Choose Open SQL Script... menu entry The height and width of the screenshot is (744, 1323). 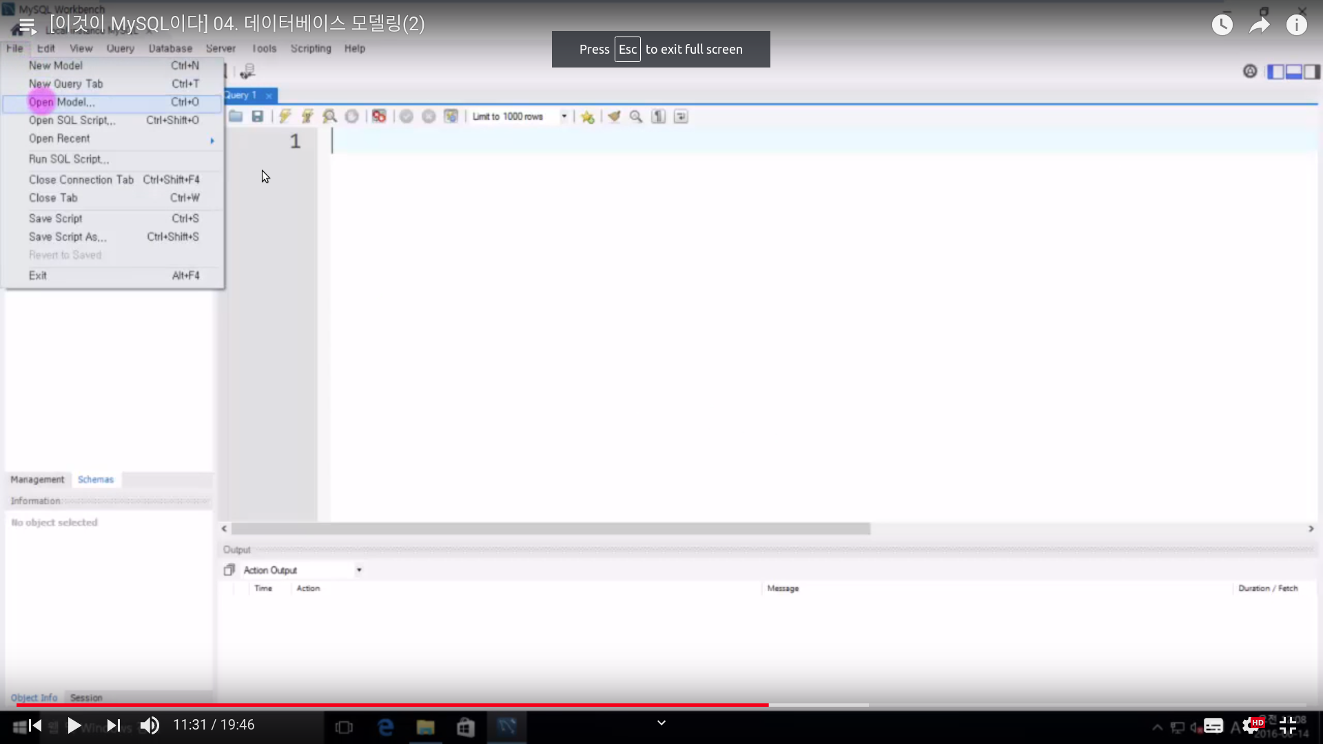(x=113, y=120)
